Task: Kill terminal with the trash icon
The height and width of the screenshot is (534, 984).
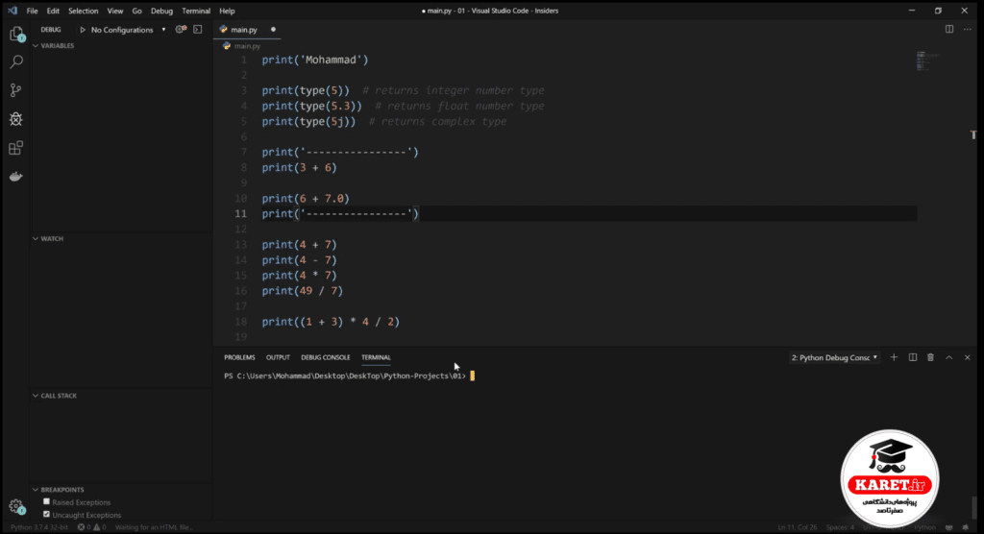Action: coord(930,357)
